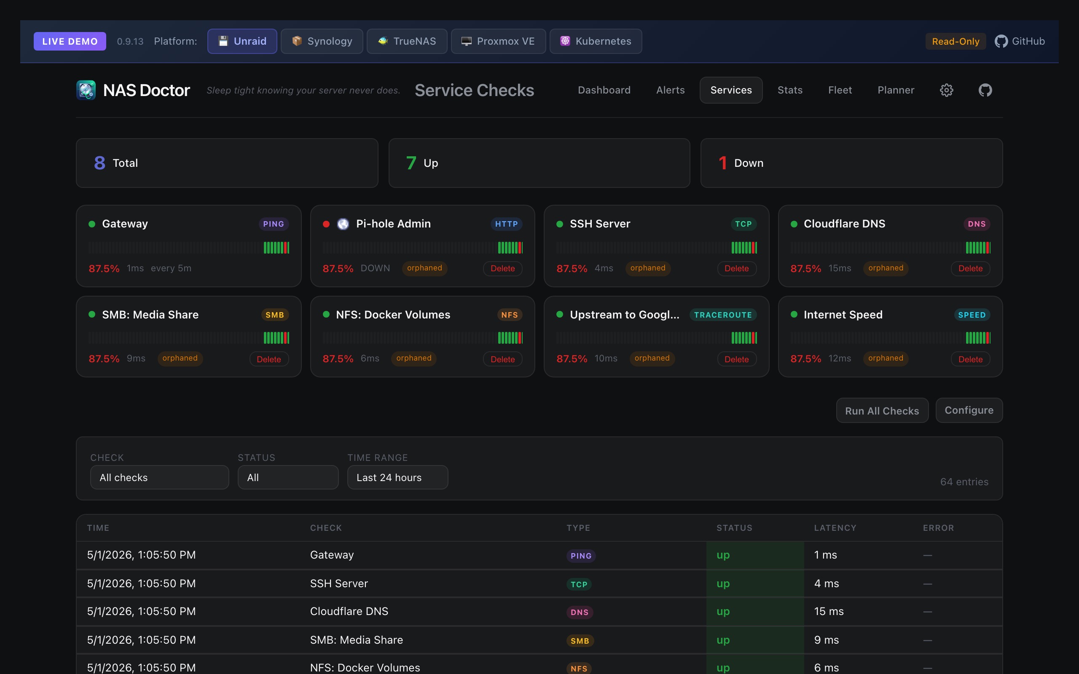Open the settings gear icon

point(946,90)
